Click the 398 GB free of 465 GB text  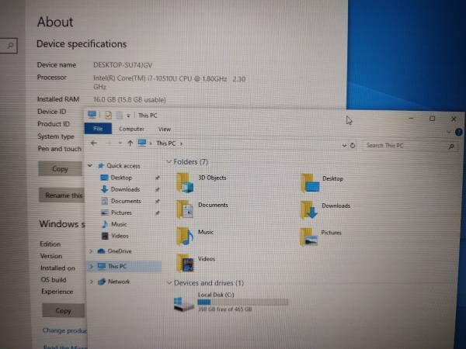(225, 309)
